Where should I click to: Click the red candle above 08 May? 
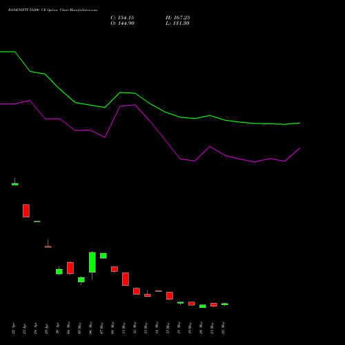tap(115, 269)
